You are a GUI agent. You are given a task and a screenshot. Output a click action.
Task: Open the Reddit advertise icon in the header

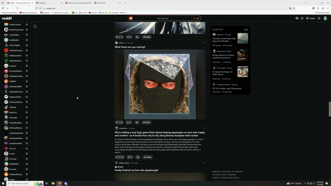[297, 18]
